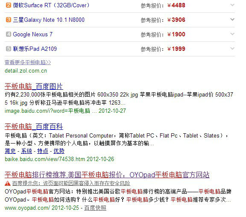The image size is (246, 217).
Task: Click 百度提示您 security risk warning link
Action: pos(71,183)
